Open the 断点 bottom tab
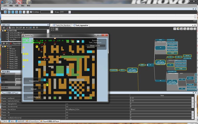198x124 pixels. 4,121
